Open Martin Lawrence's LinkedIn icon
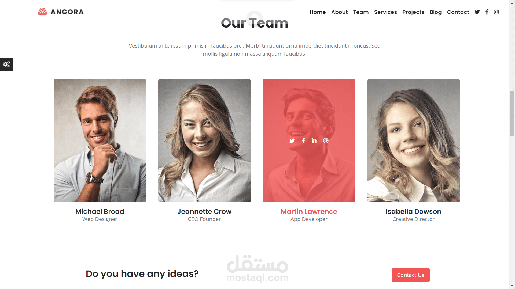This screenshot has width=515, height=289. [x=314, y=140]
